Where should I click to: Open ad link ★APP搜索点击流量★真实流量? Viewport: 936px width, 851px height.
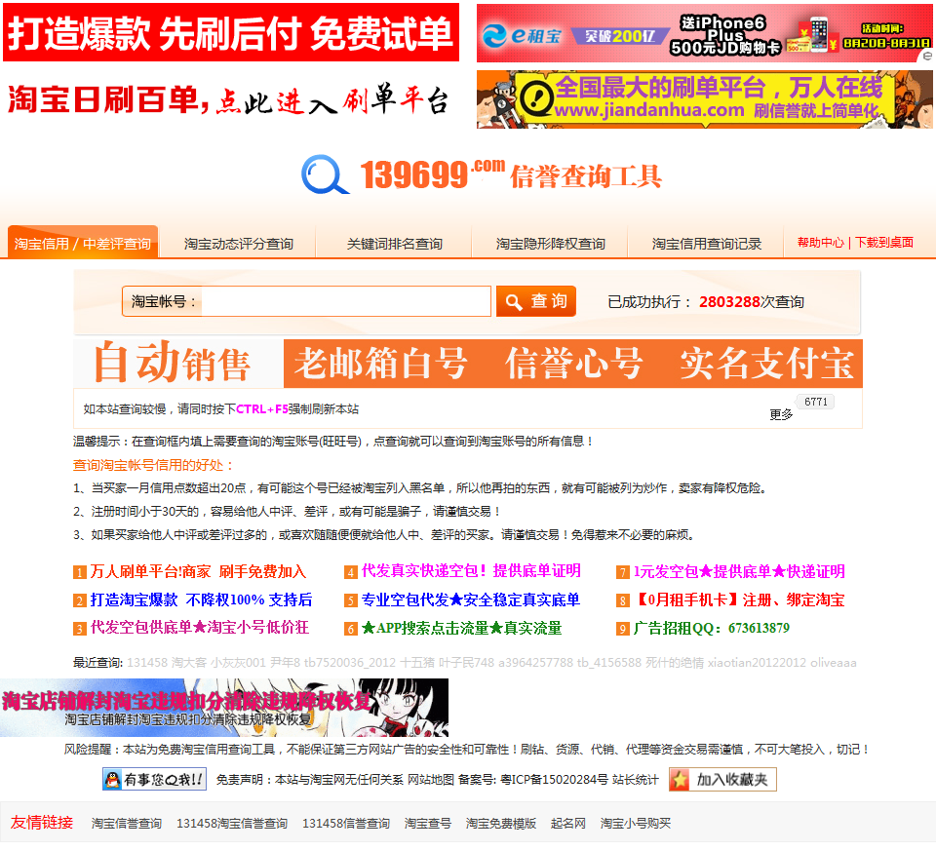point(461,628)
